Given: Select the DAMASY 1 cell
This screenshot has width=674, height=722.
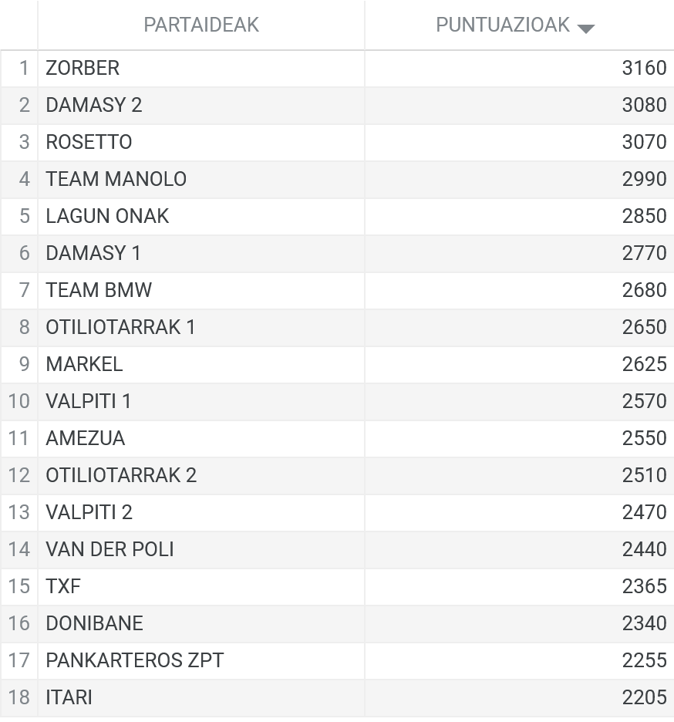Looking at the screenshot, I should tap(201, 253).
